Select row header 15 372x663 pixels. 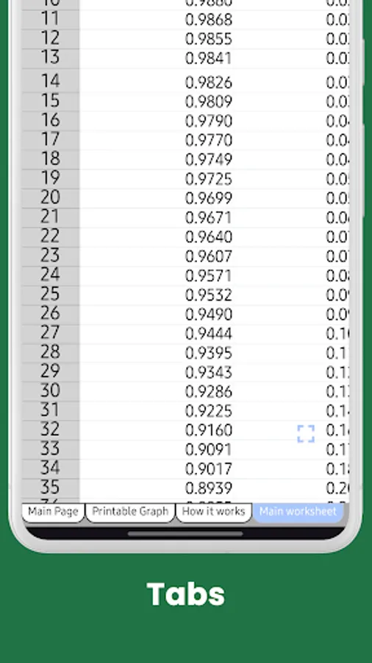50,102
